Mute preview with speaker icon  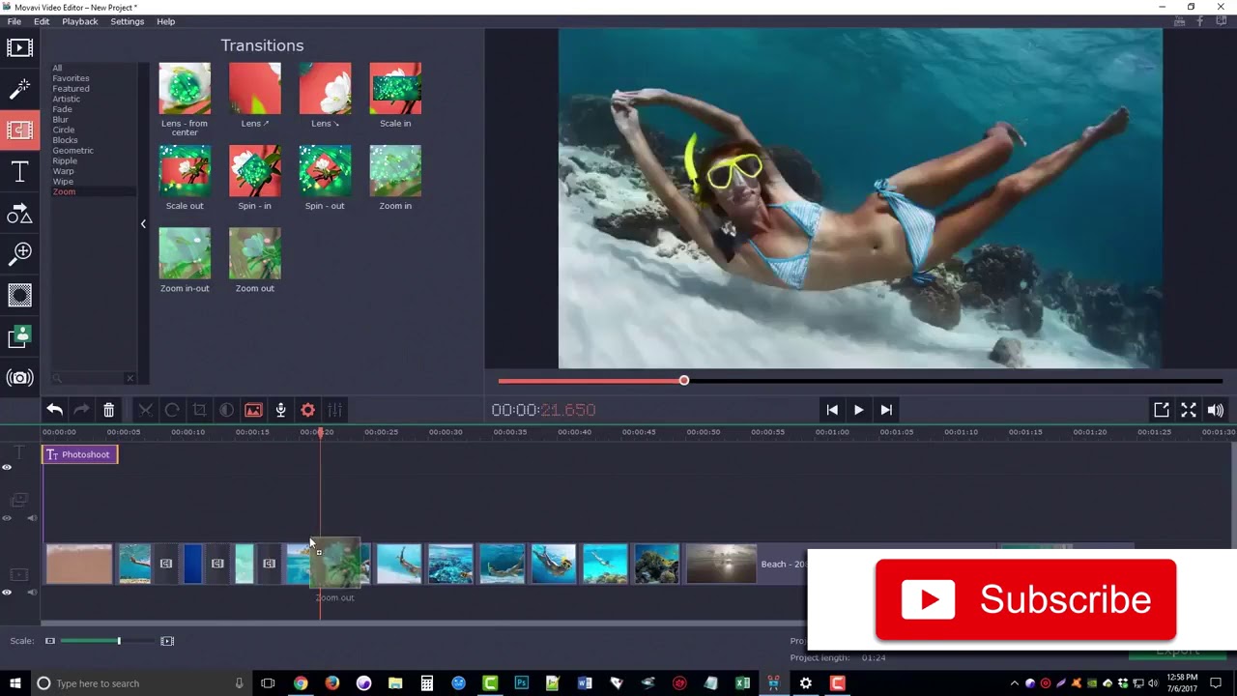[1216, 410]
